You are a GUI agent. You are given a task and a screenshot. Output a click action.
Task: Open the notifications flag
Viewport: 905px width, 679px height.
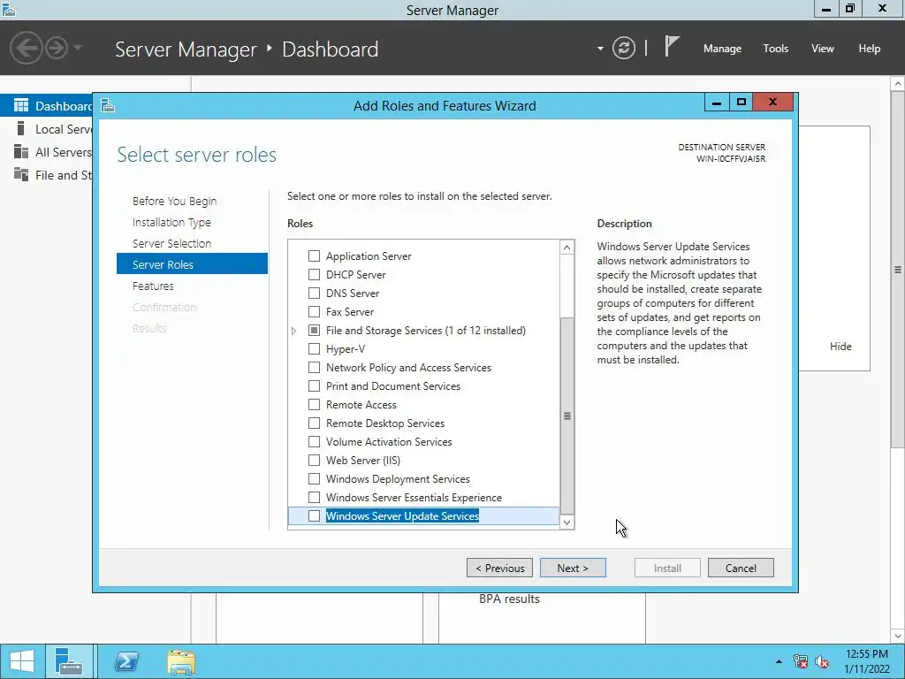click(671, 46)
